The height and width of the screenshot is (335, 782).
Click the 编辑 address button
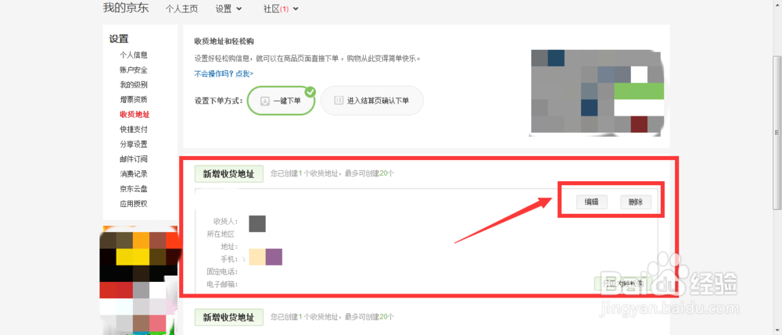pyautogui.click(x=591, y=202)
